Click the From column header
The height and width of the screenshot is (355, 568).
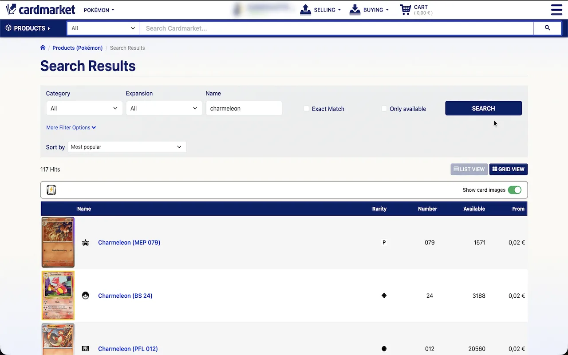coord(518,209)
